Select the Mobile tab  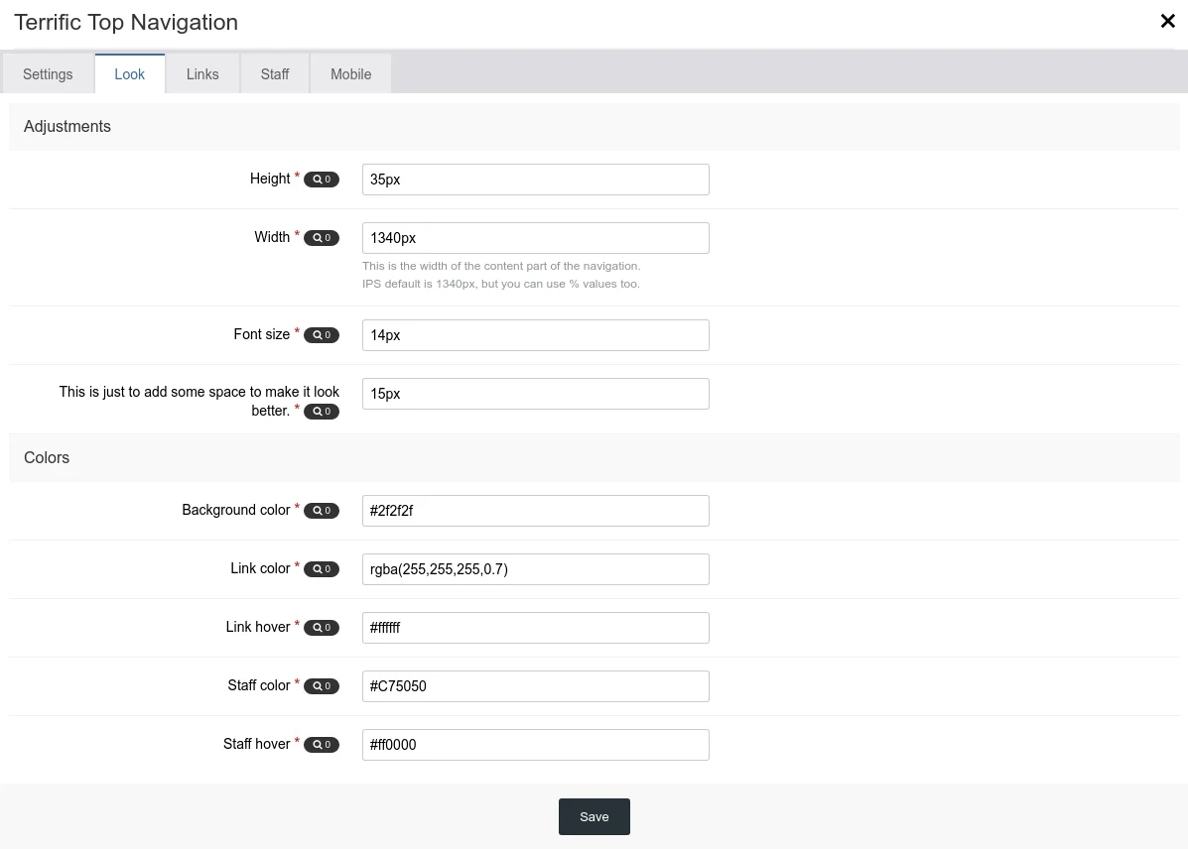tap(350, 74)
